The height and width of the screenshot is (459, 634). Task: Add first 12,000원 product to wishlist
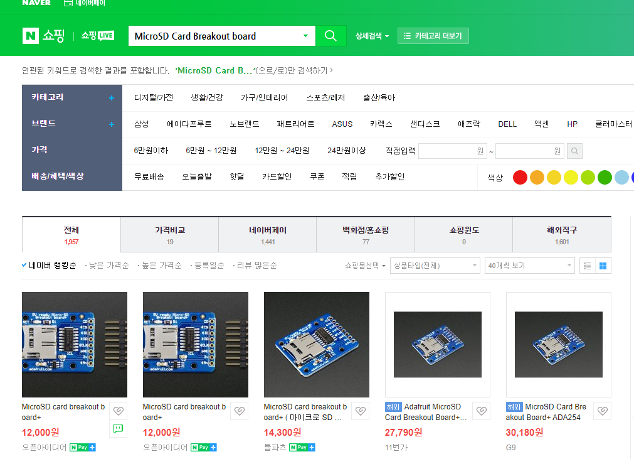pyautogui.click(x=118, y=411)
